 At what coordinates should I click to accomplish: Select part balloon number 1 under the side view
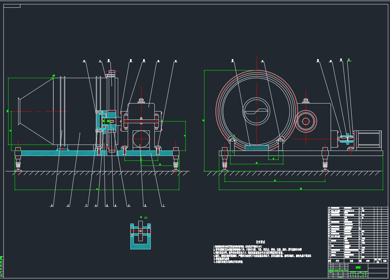click(163, 206)
